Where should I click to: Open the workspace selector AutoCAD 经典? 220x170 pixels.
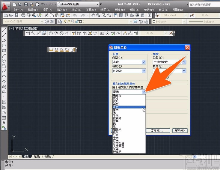coord(78,4)
